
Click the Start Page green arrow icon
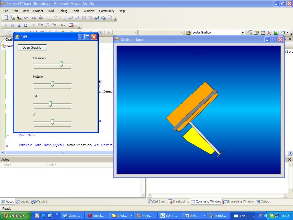276,33
